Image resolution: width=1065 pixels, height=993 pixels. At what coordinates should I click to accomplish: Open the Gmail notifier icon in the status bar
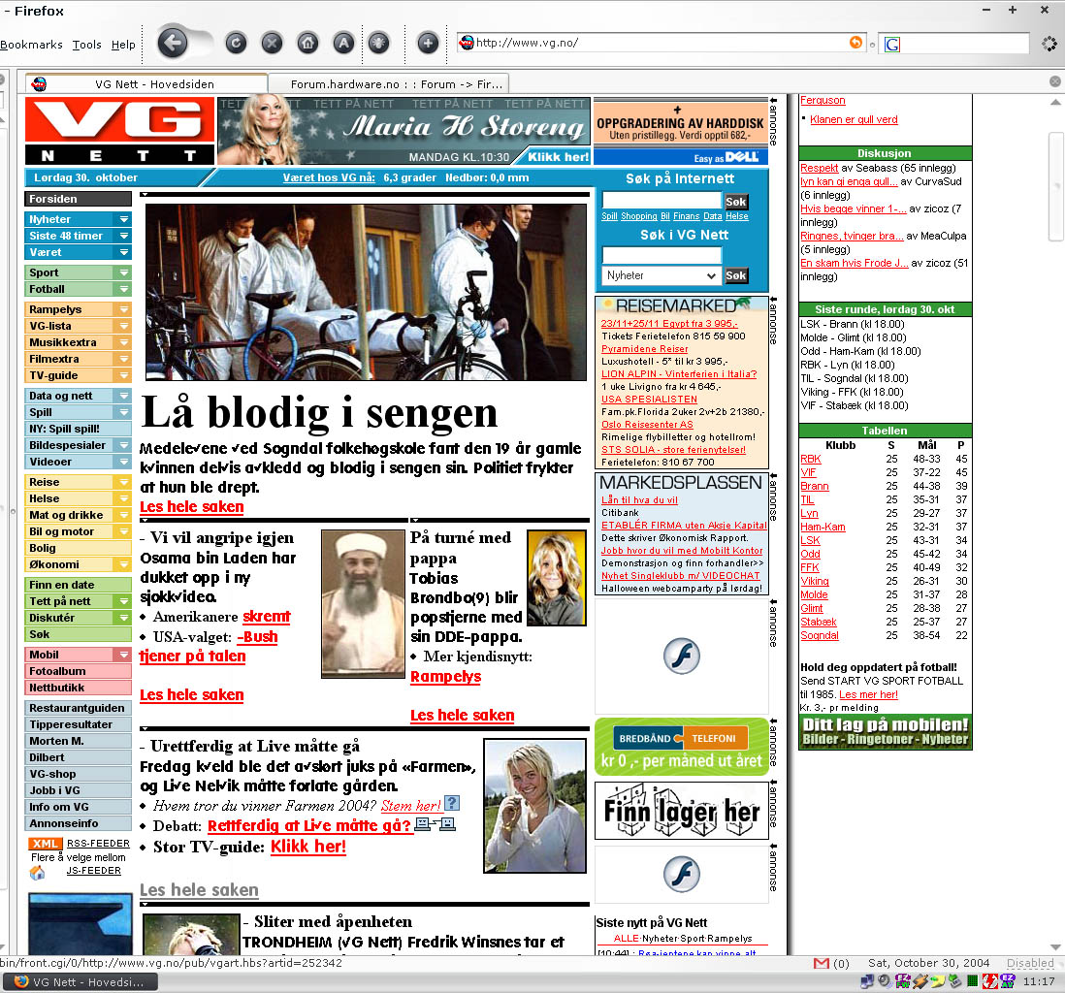[822, 963]
